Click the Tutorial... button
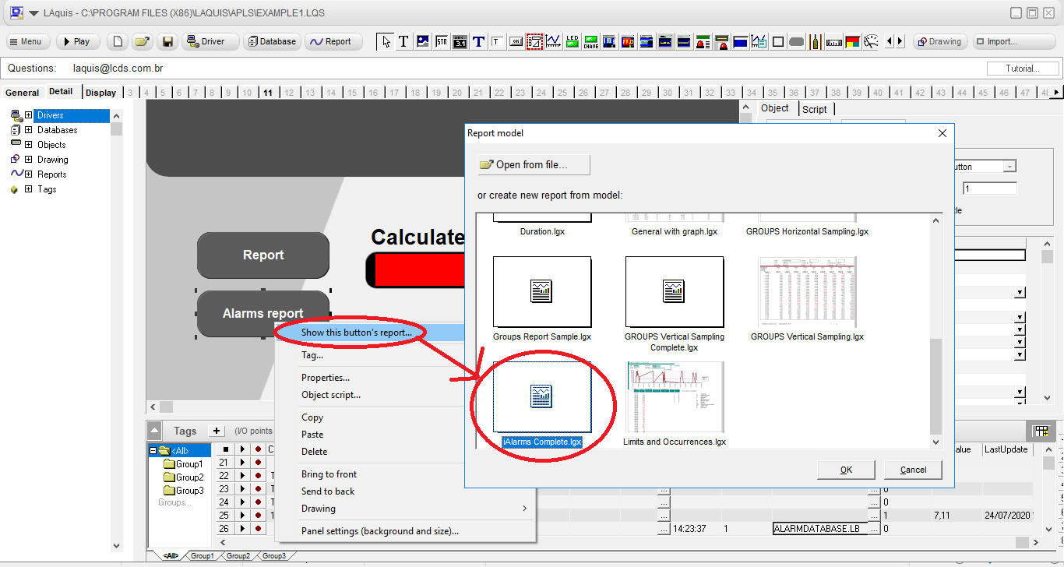Viewport: 1064px width, 567px height. tap(1023, 69)
